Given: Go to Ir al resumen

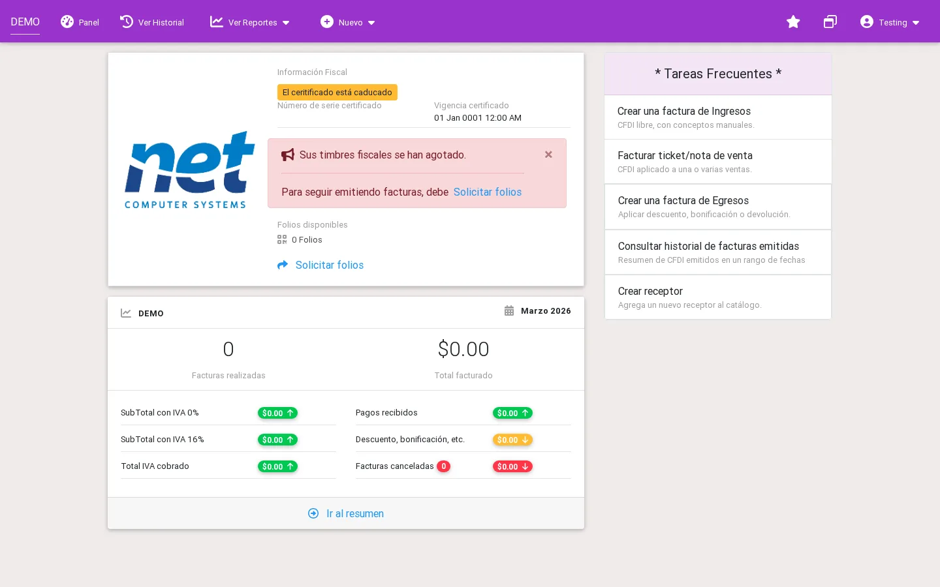Looking at the screenshot, I should (x=346, y=513).
